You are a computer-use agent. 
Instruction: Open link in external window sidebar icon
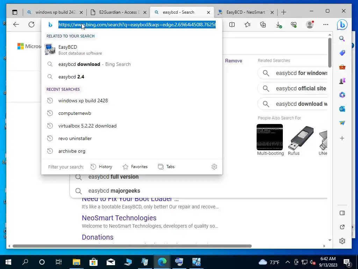(342, 227)
